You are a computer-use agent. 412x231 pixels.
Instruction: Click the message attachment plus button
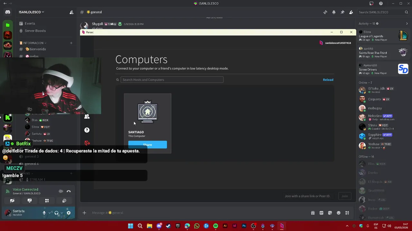[84, 213]
